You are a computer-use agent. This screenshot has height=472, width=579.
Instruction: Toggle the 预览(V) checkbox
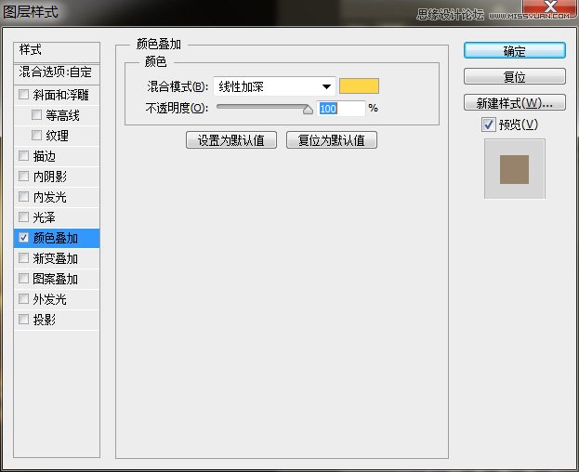point(489,125)
